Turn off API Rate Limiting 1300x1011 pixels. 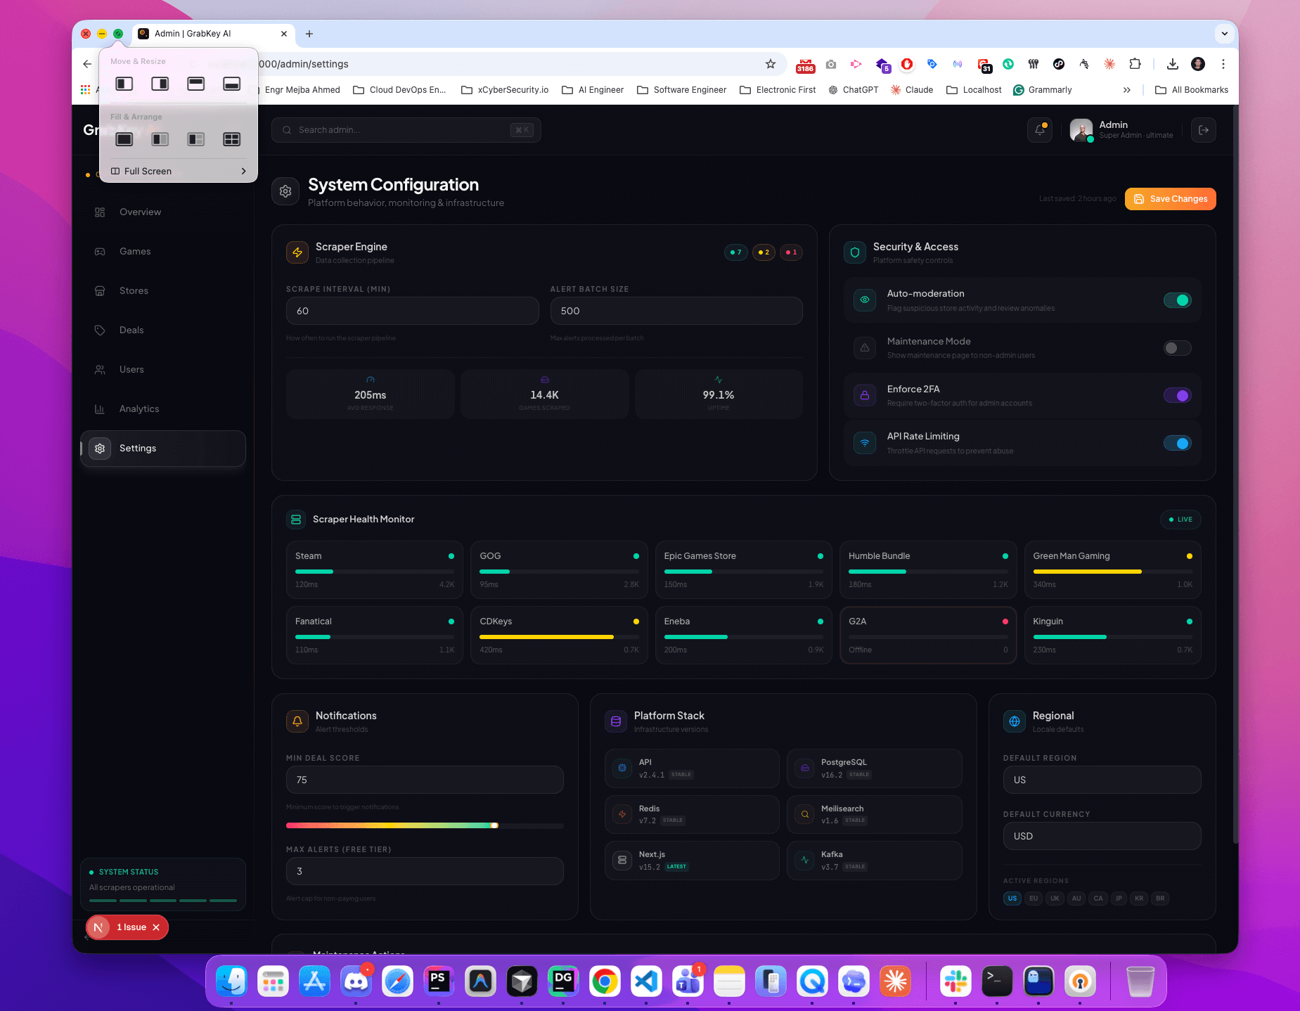coord(1177,443)
